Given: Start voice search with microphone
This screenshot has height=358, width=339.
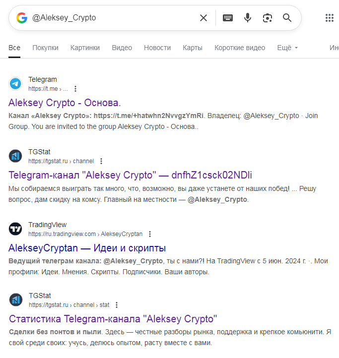Looking at the screenshot, I should (x=248, y=18).
